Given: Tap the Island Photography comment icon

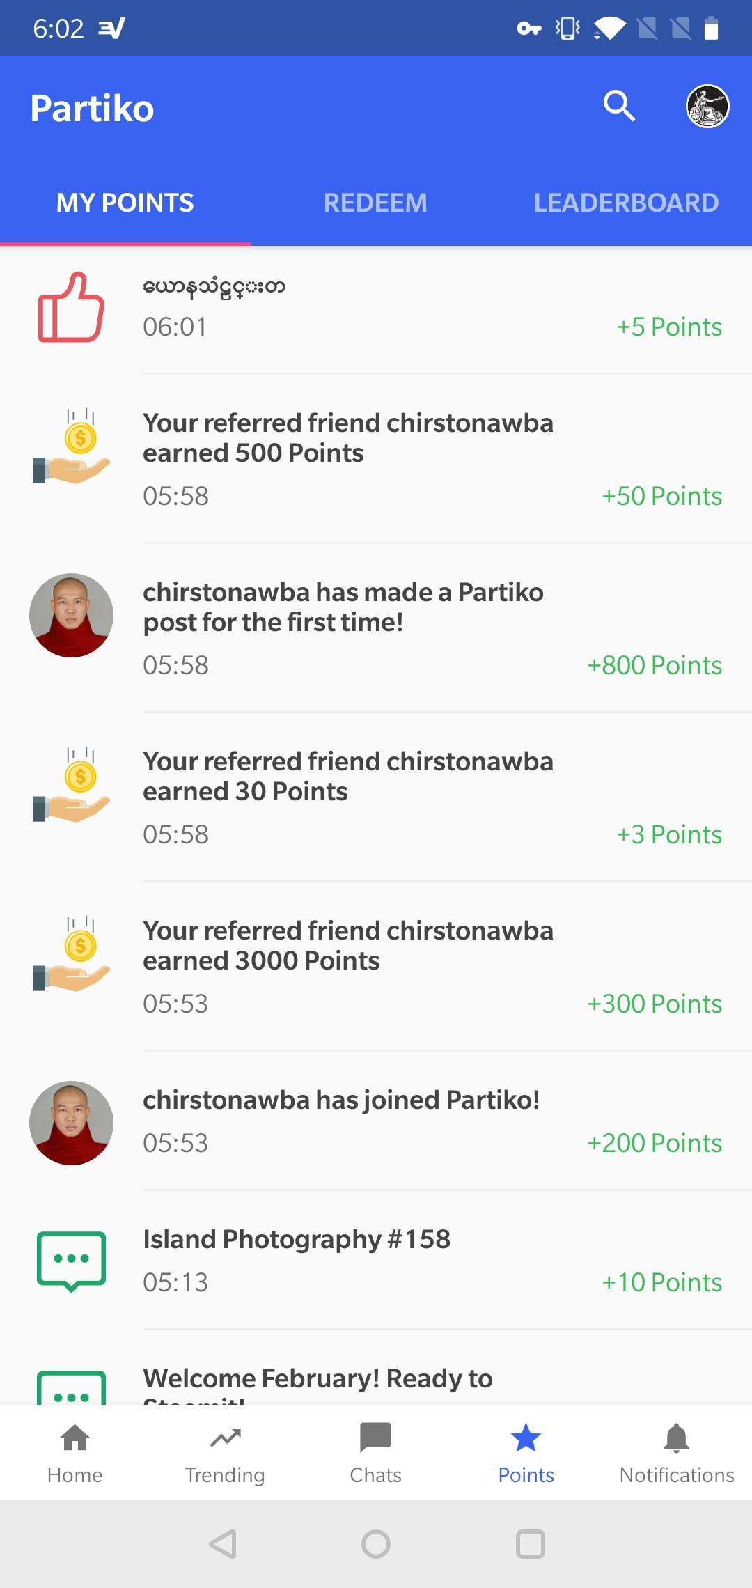Looking at the screenshot, I should pyautogui.click(x=71, y=1261).
